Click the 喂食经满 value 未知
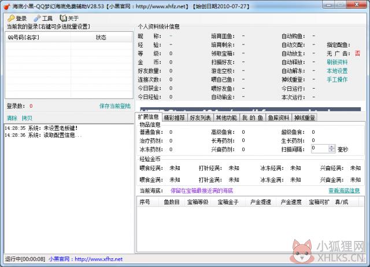This screenshot has width=370, height=267. (x=175, y=168)
